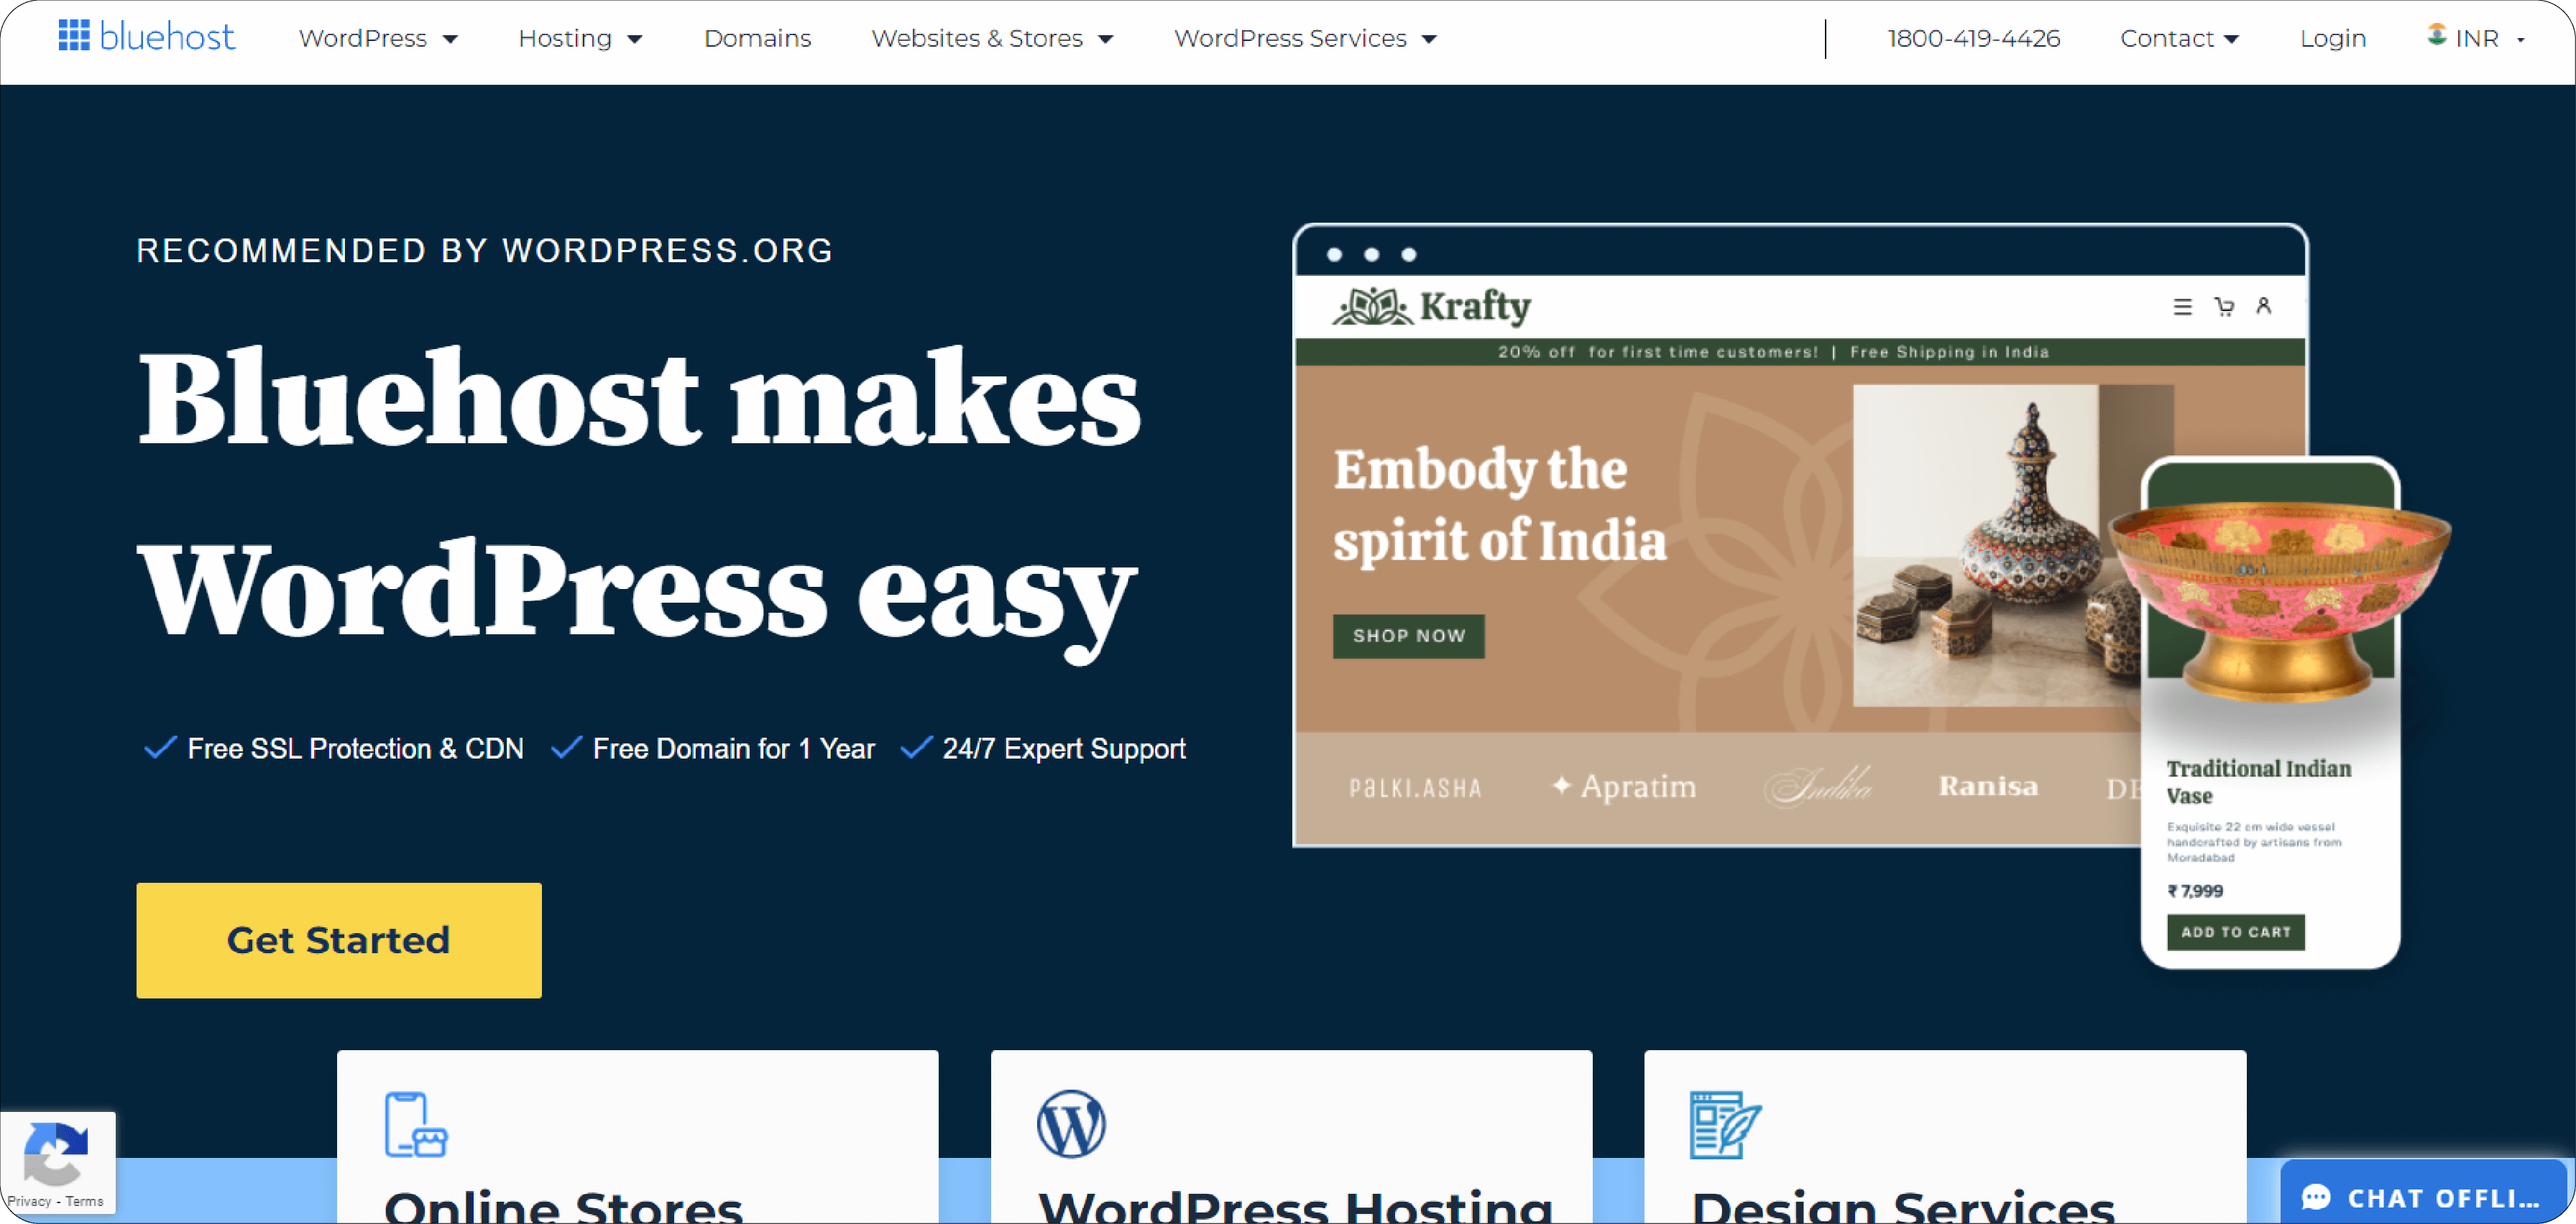Click the Online Stores icon
Viewport: 2576px width, 1224px height.
click(x=416, y=1124)
